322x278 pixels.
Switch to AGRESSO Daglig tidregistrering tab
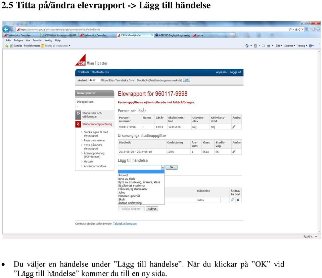tap(173, 35)
